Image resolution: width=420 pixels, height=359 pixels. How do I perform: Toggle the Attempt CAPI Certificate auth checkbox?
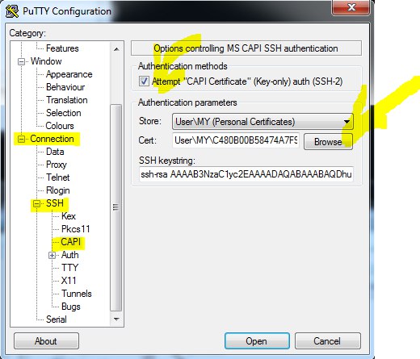[x=144, y=81]
